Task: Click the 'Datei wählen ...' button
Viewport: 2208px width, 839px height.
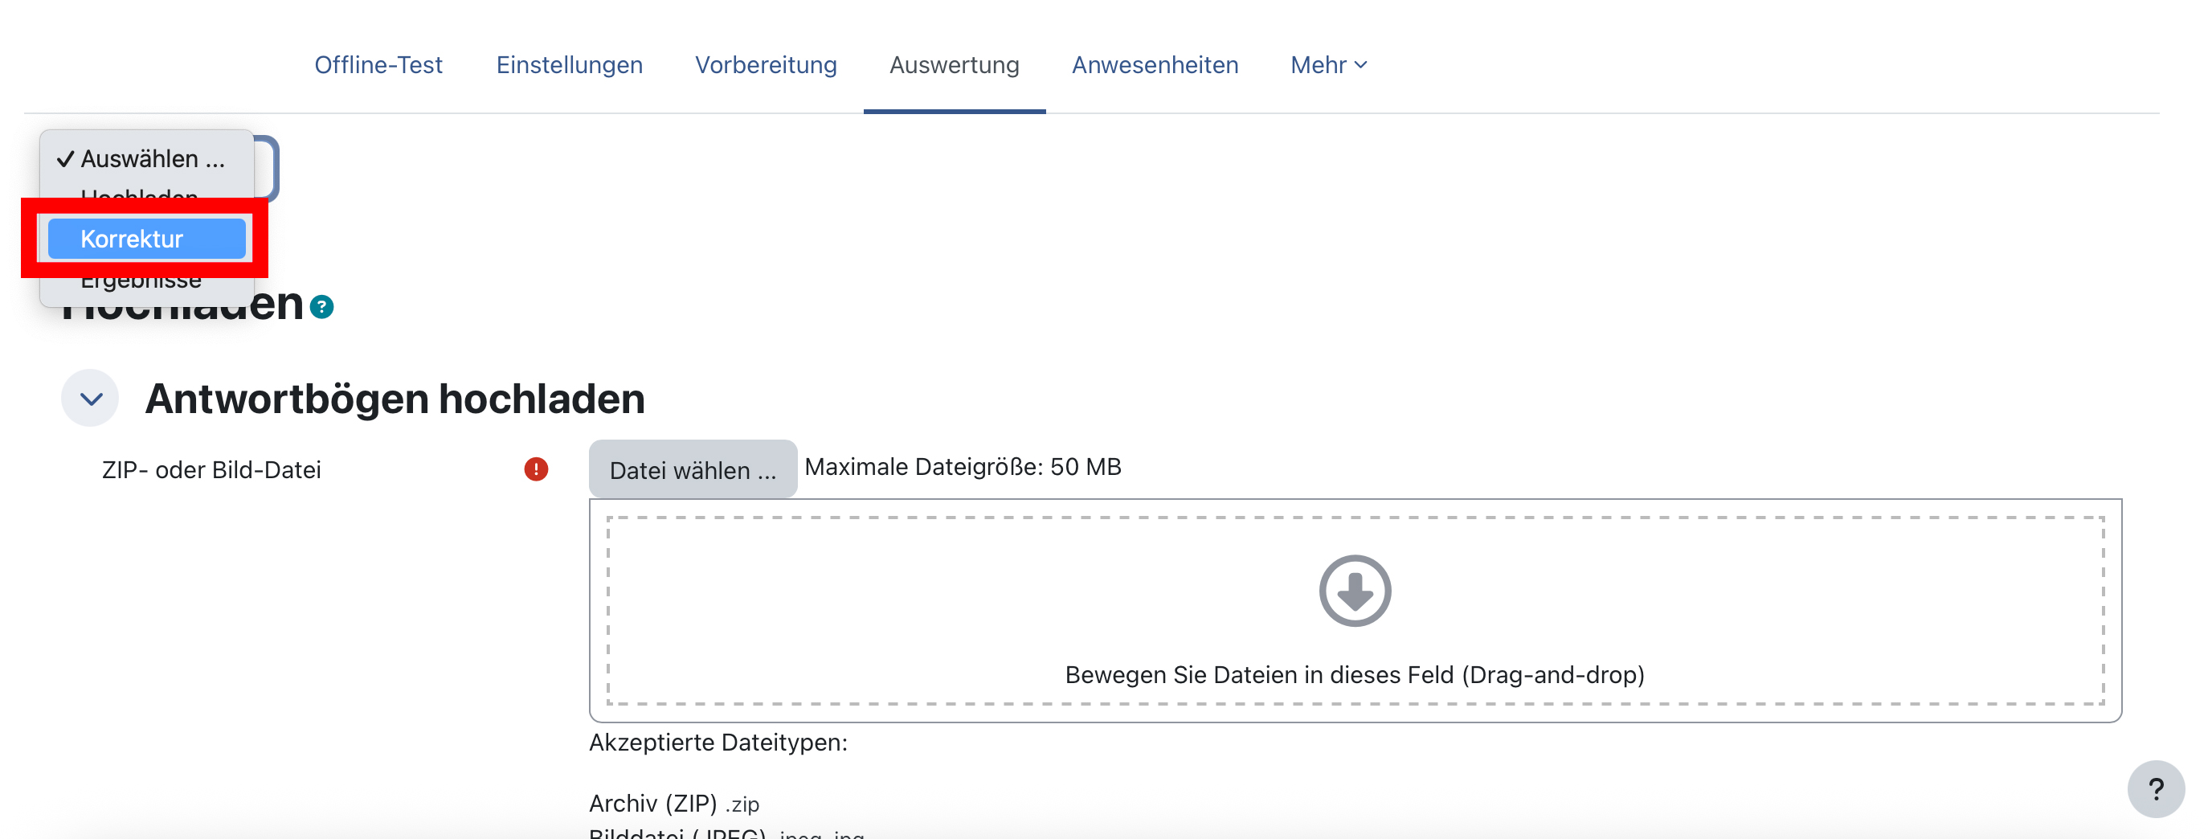Action: click(693, 469)
